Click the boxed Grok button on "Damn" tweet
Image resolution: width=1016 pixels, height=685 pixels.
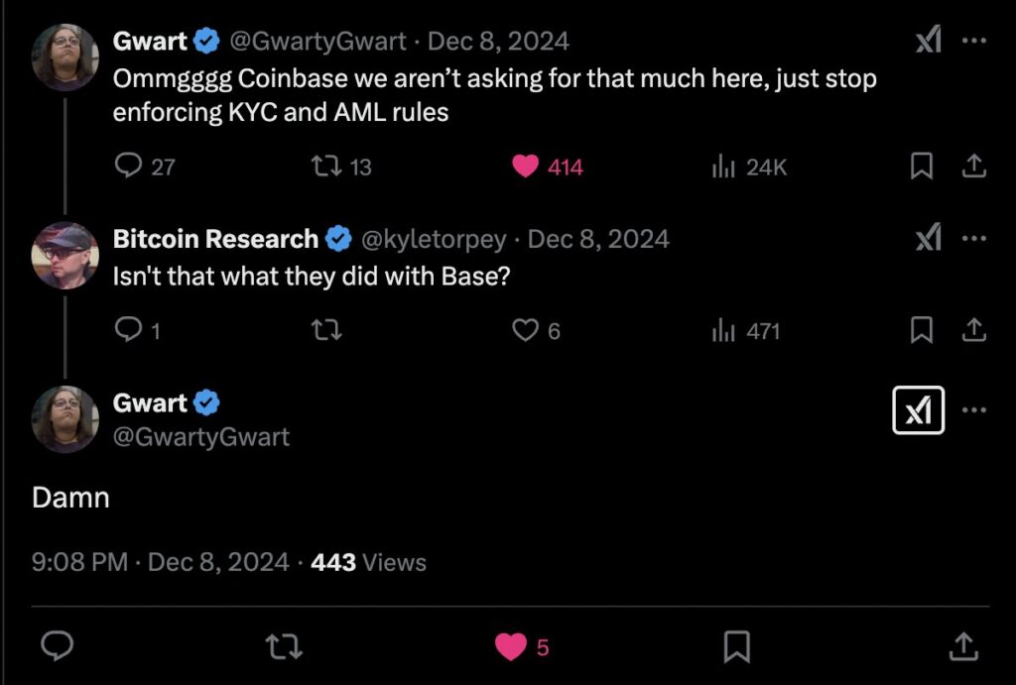point(918,410)
